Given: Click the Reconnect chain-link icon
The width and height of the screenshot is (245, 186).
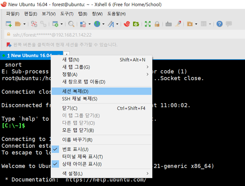Looking at the screenshot, I should 43,24.
